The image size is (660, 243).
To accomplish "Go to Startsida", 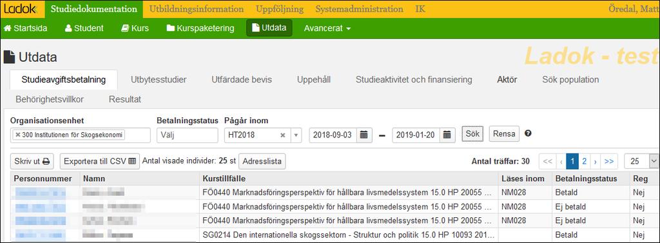I will point(25,28).
